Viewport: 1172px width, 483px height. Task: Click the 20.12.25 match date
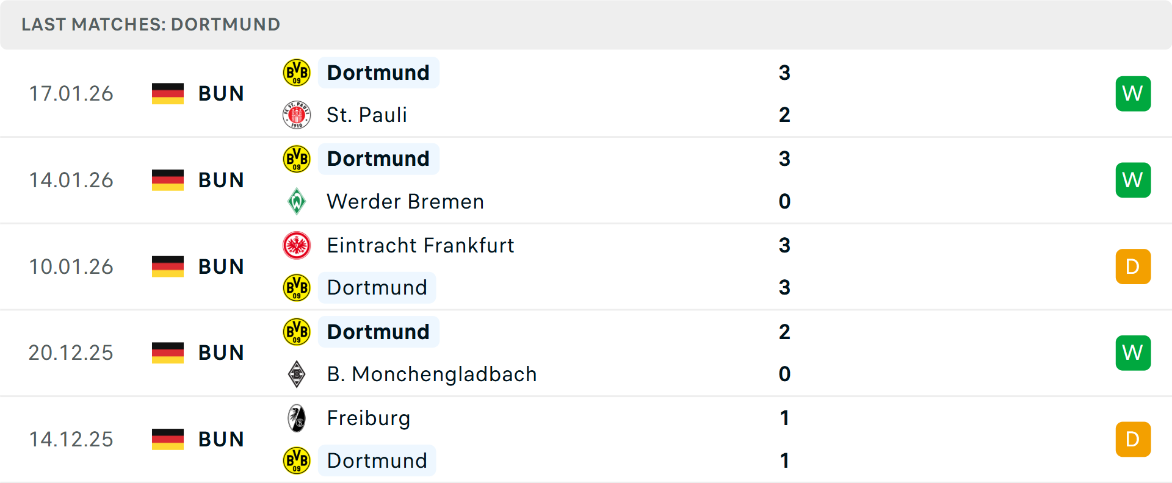point(71,352)
